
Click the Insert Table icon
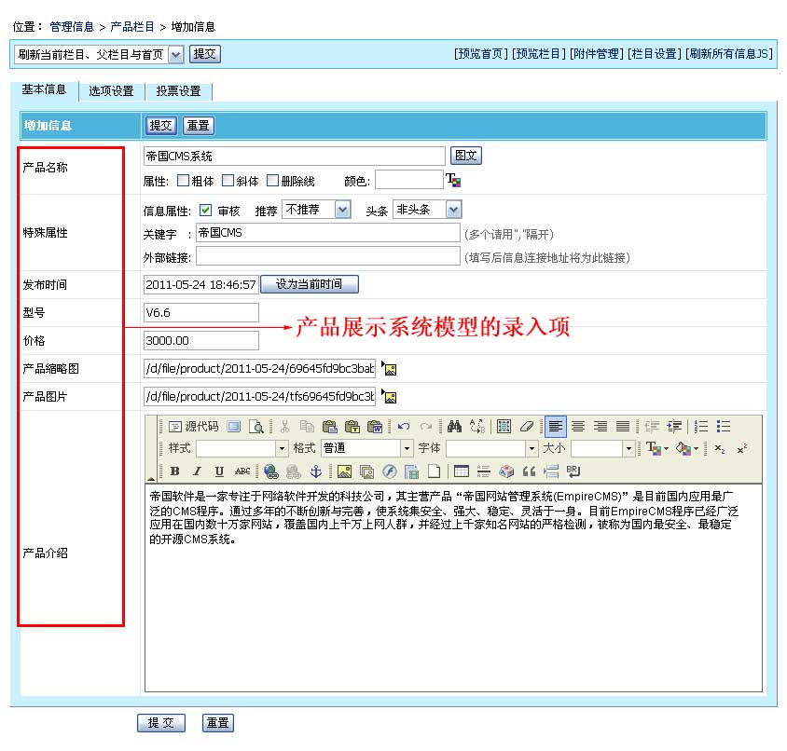(x=462, y=471)
